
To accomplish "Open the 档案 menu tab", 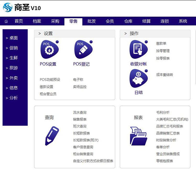I will pos(37,21).
